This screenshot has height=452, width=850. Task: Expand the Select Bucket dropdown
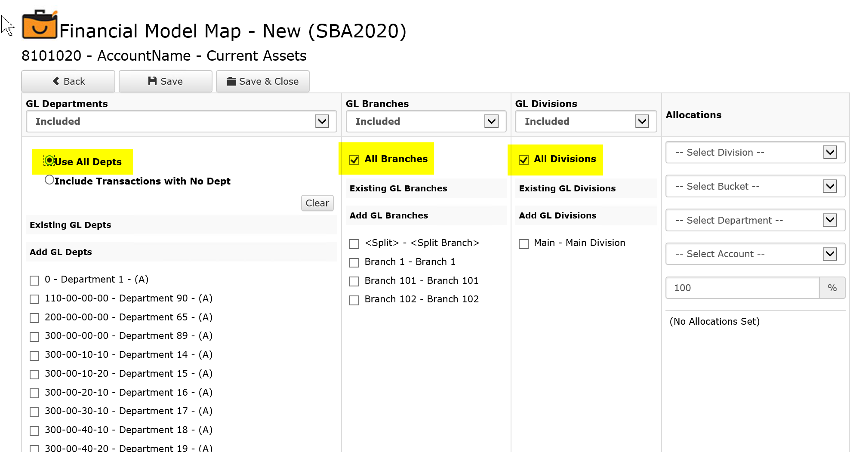[755, 186]
